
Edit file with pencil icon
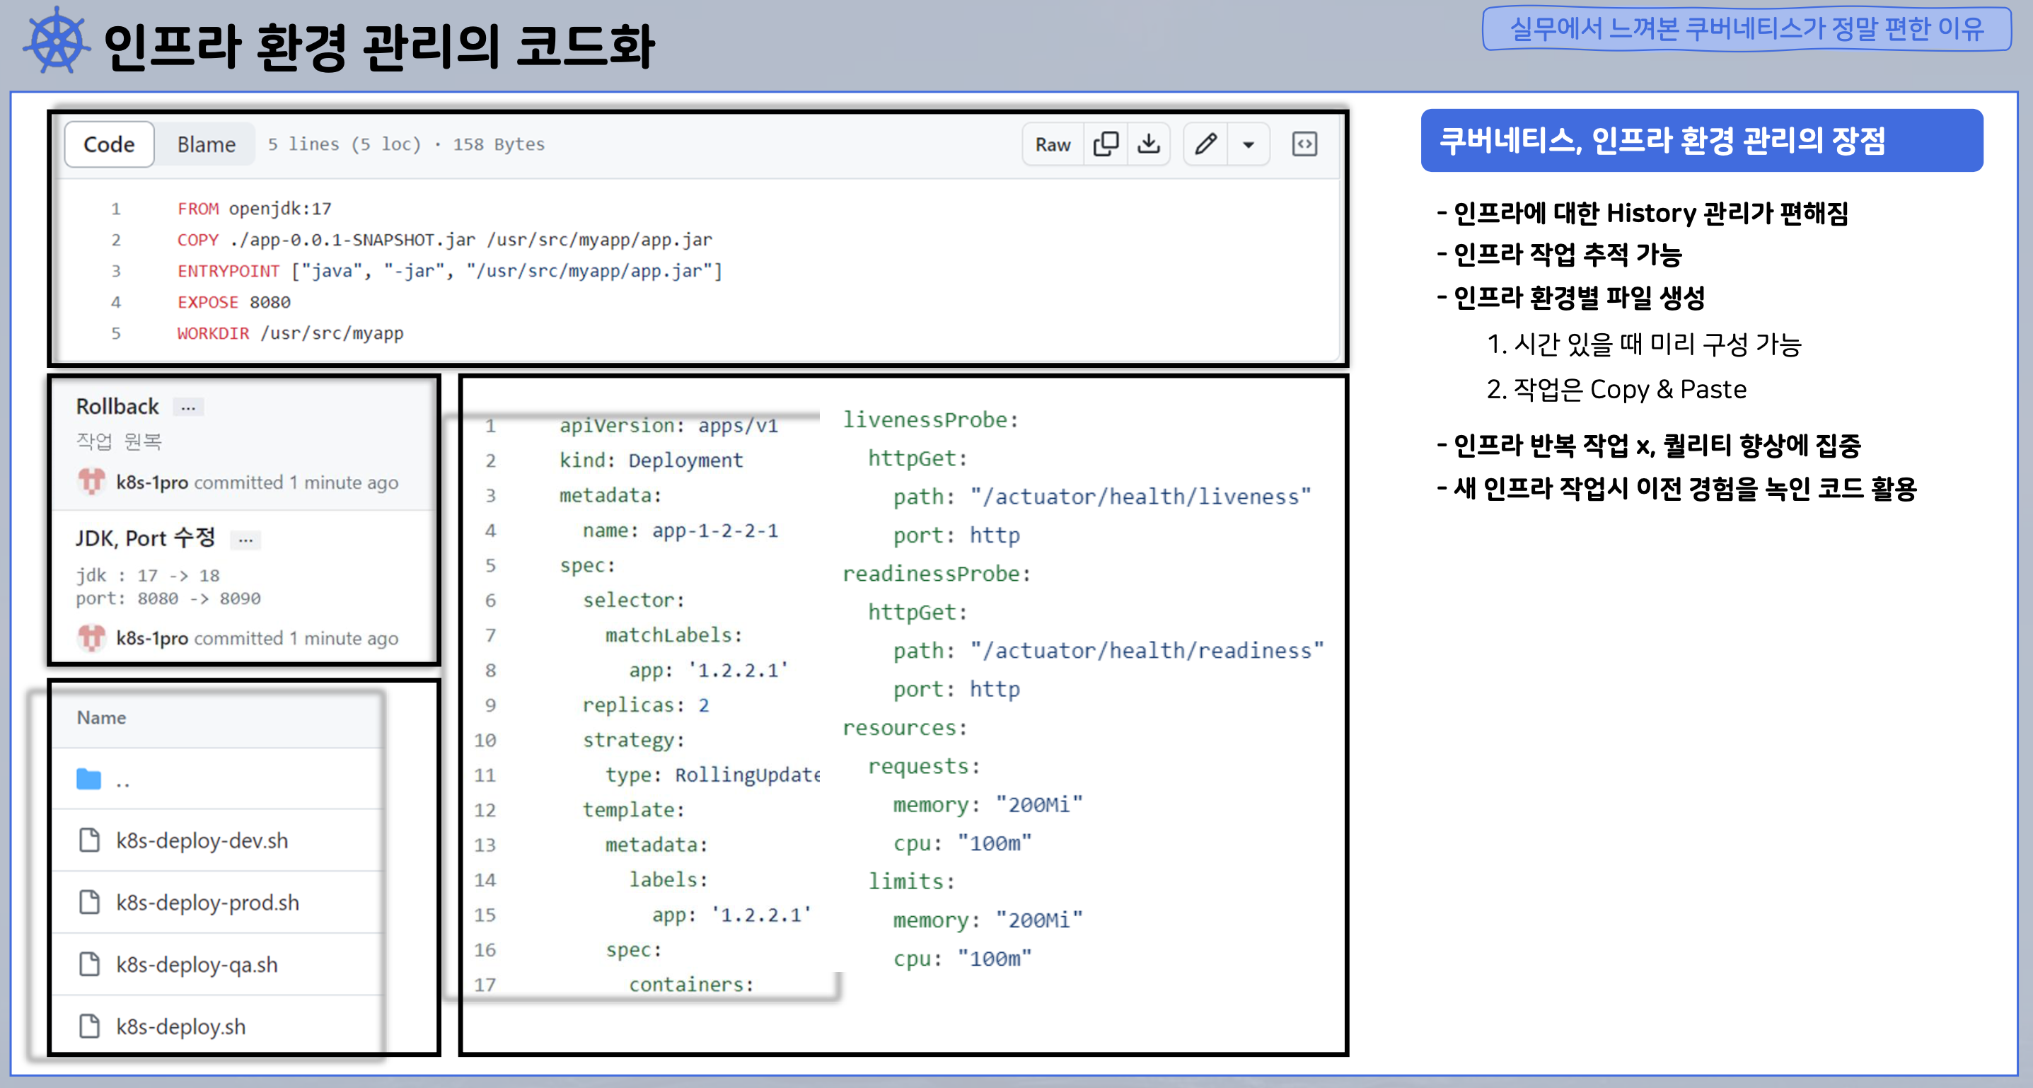click(1206, 144)
